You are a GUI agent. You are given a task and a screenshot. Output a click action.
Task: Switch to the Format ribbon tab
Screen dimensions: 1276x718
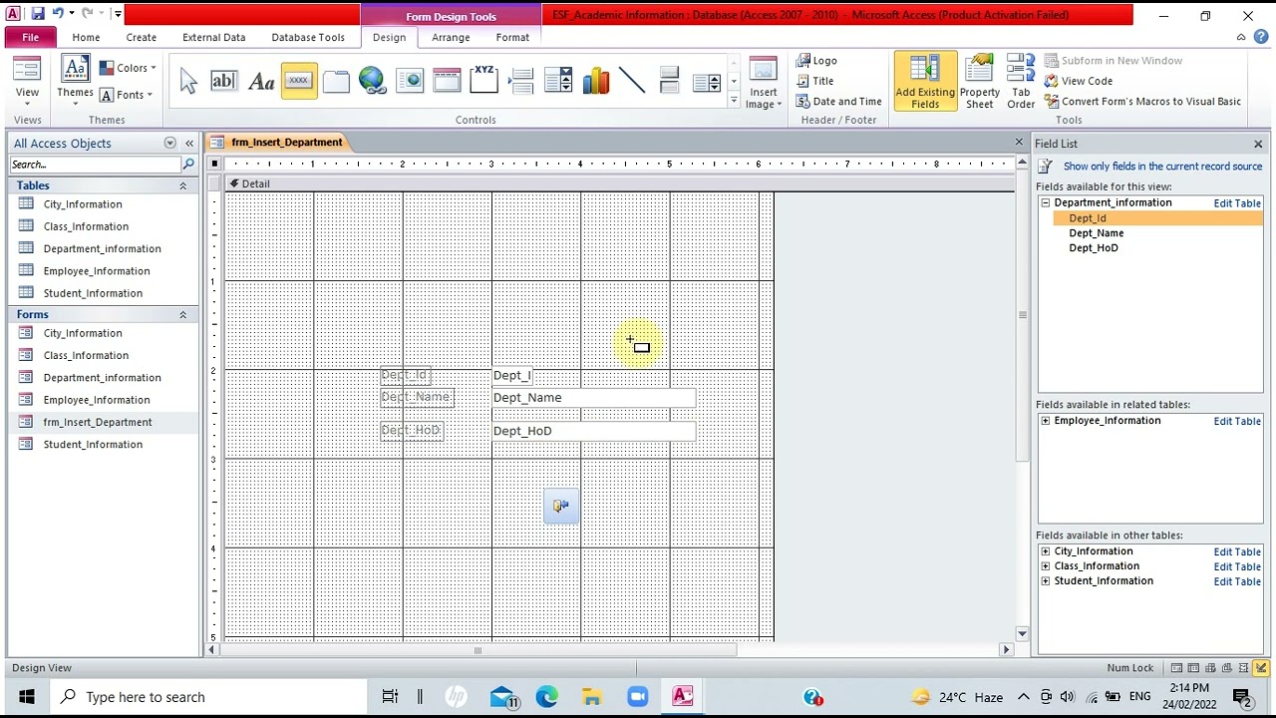(512, 37)
